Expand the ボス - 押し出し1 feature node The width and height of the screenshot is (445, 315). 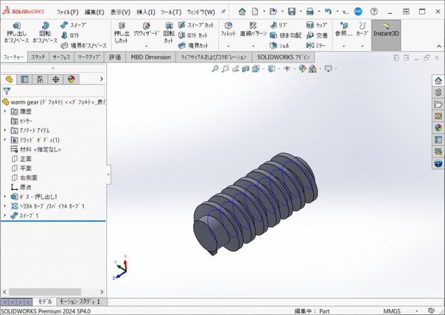(x=5, y=197)
